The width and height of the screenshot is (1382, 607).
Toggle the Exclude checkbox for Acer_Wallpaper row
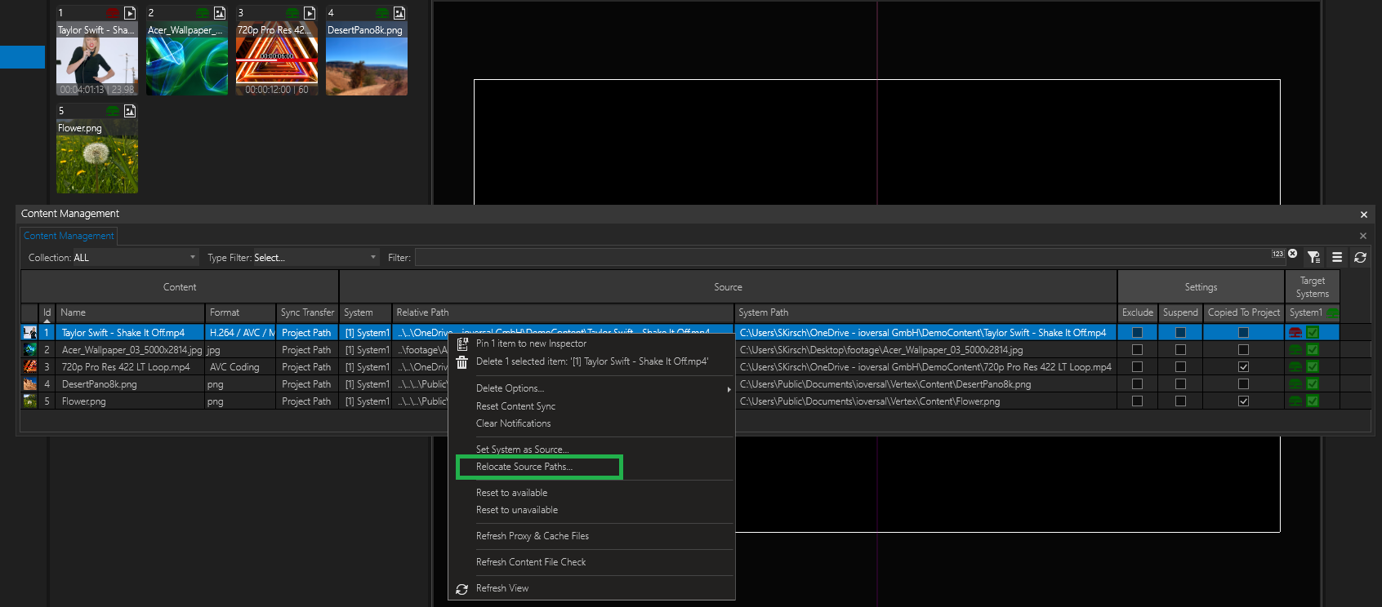click(x=1137, y=350)
